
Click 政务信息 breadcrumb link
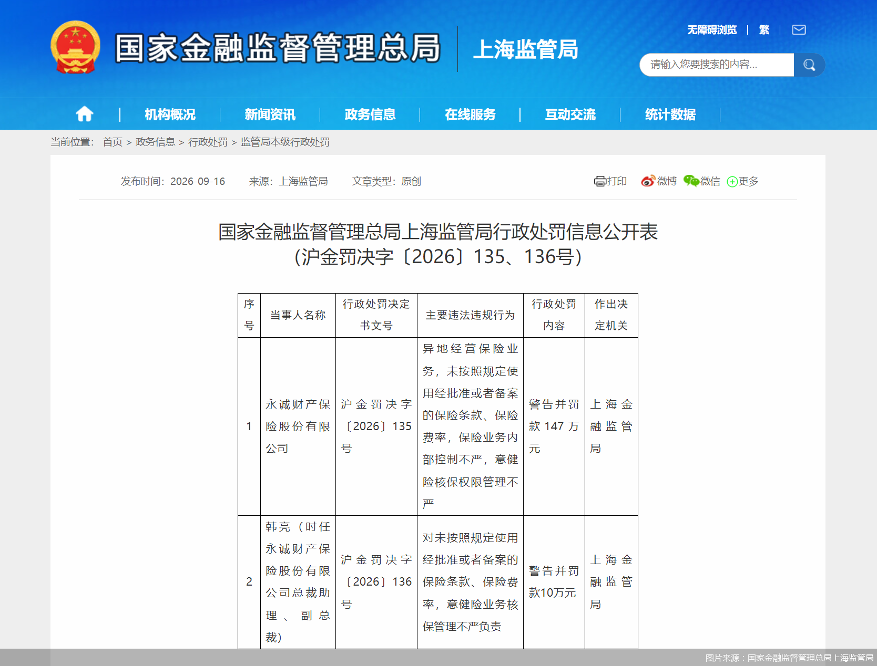point(155,142)
